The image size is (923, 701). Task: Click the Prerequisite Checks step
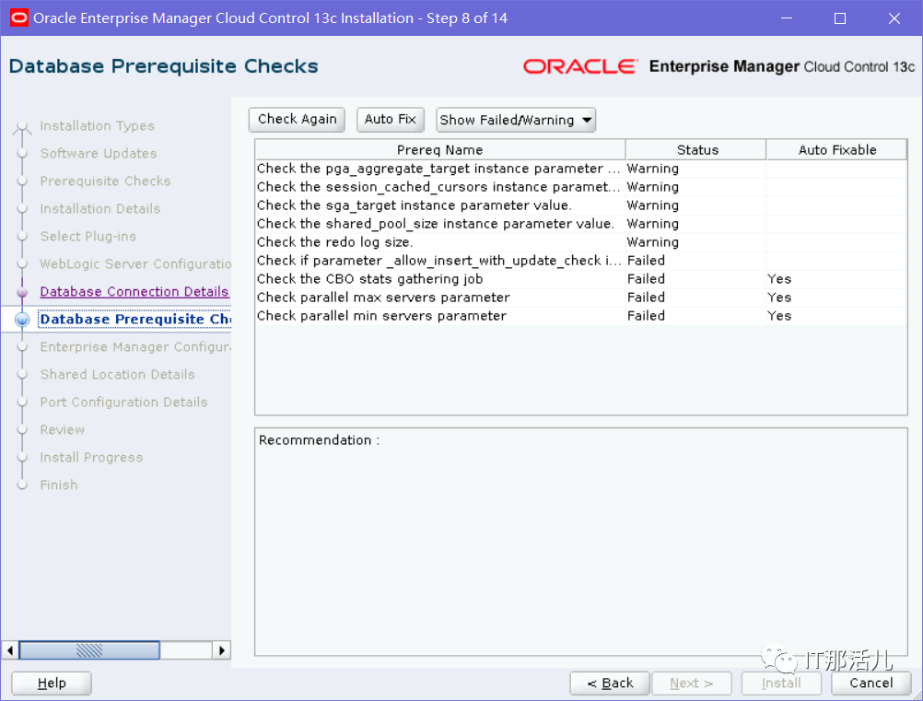pyautogui.click(x=105, y=181)
